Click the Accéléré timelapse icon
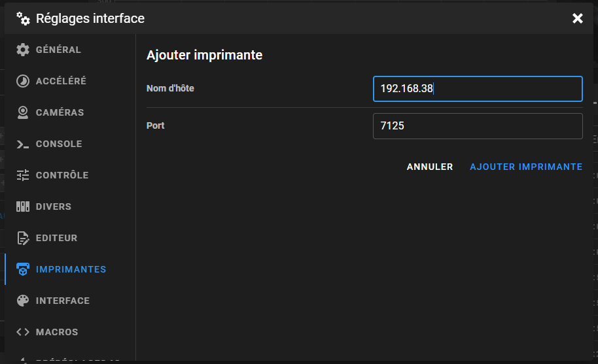598x364 pixels. (x=23, y=81)
